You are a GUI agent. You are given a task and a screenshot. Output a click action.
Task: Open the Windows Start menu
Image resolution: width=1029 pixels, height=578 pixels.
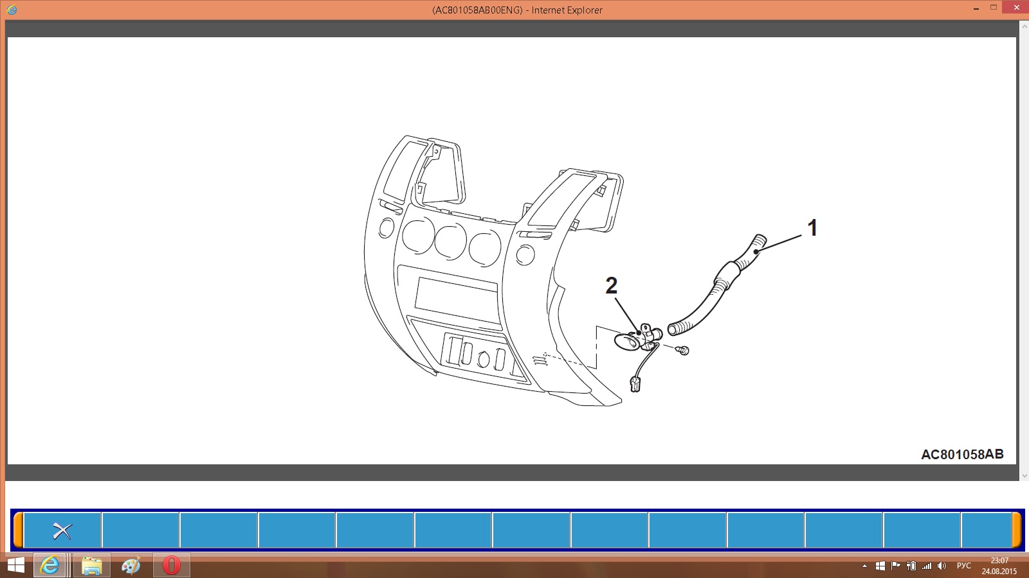coord(15,566)
